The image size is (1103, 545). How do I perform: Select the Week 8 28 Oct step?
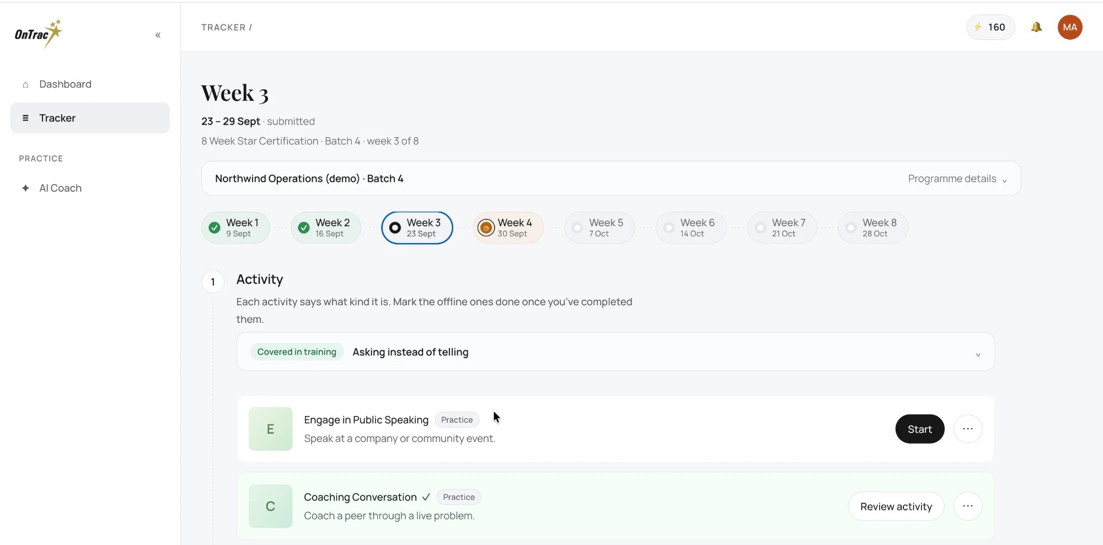[873, 228]
